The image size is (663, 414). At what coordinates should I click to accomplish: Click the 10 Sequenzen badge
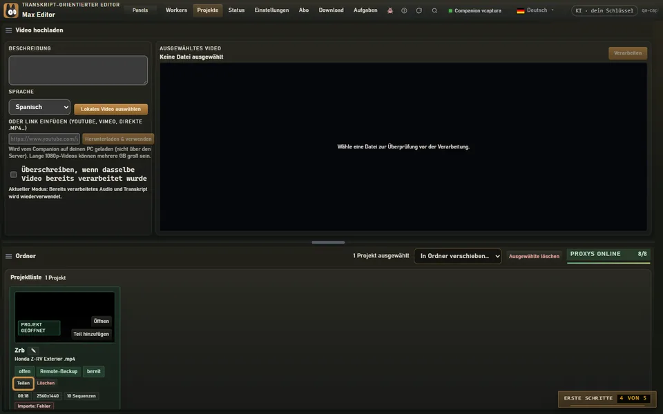pos(81,396)
